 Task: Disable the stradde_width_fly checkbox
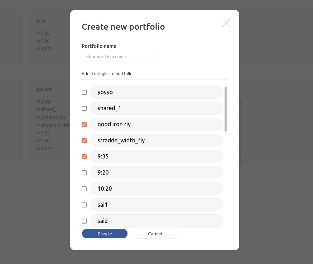[84, 140]
